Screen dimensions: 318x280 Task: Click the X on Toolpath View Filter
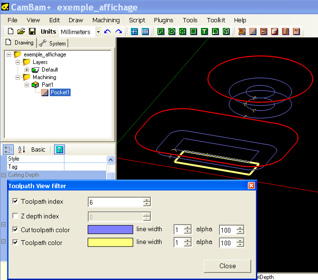tap(251, 186)
